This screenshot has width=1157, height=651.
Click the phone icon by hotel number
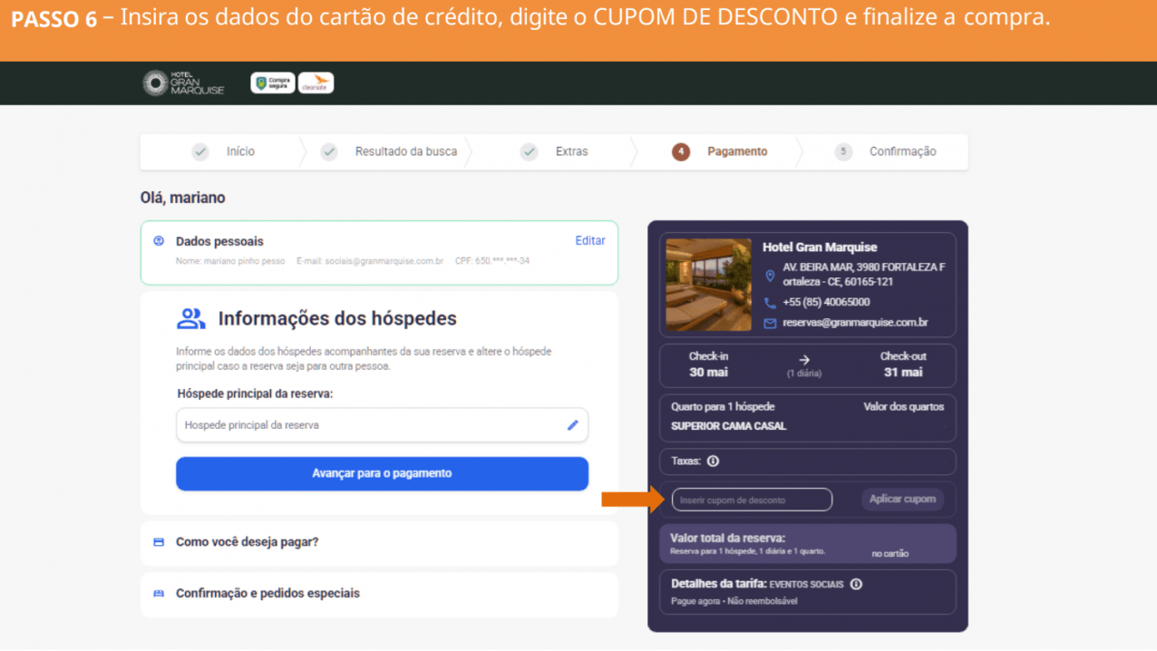click(x=770, y=303)
